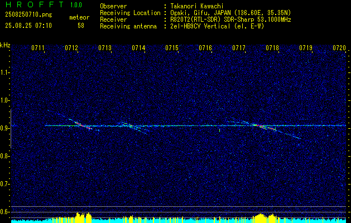Click the yellow power peak below 0718
This screenshot has width=351, height=223.
[266, 218]
